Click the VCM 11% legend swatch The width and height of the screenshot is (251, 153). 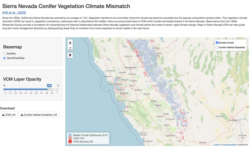(70, 138)
